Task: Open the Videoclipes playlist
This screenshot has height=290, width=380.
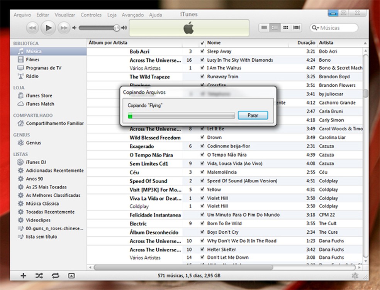Action: click(x=48, y=220)
